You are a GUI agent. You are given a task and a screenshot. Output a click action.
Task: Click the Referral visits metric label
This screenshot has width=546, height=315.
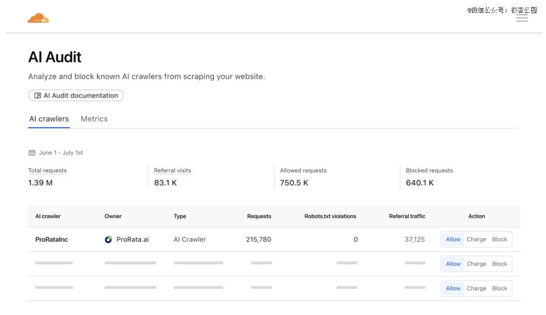[x=172, y=171]
